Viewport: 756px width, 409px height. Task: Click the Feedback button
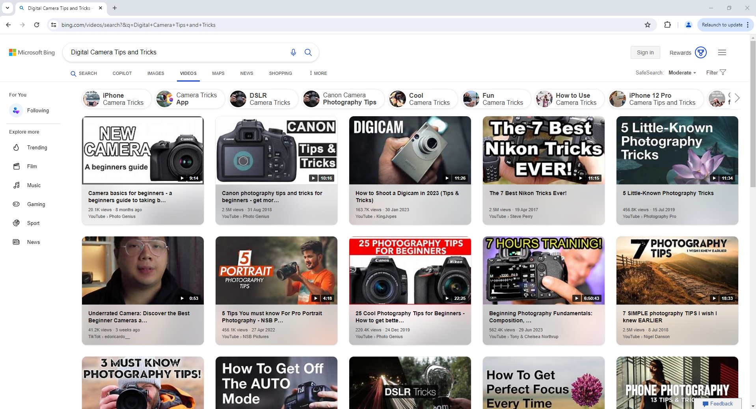[x=718, y=404]
